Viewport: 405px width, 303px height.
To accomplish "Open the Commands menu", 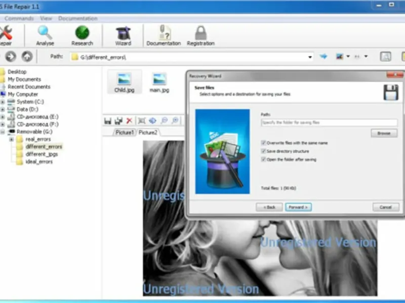I will [19, 18].
